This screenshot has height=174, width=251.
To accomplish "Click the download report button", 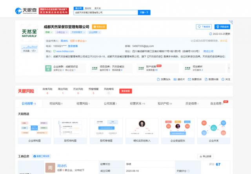I will [204, 27].
